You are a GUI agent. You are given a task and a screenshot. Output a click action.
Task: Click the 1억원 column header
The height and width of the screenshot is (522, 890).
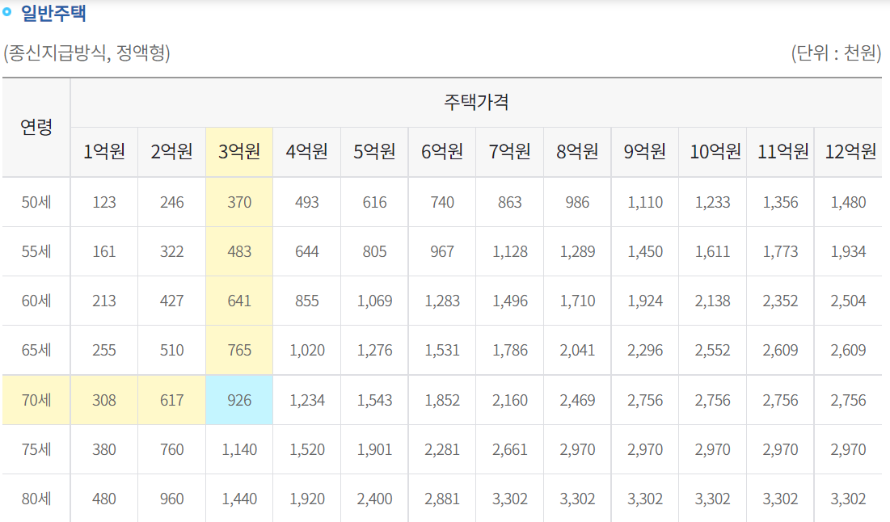104,151
